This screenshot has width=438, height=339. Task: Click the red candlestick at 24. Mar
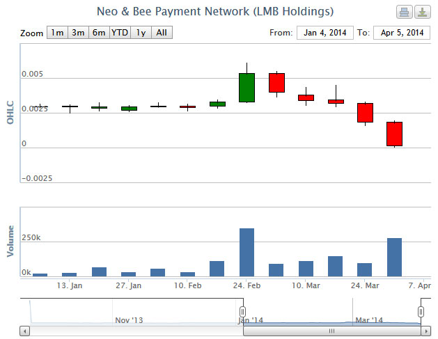365,113
